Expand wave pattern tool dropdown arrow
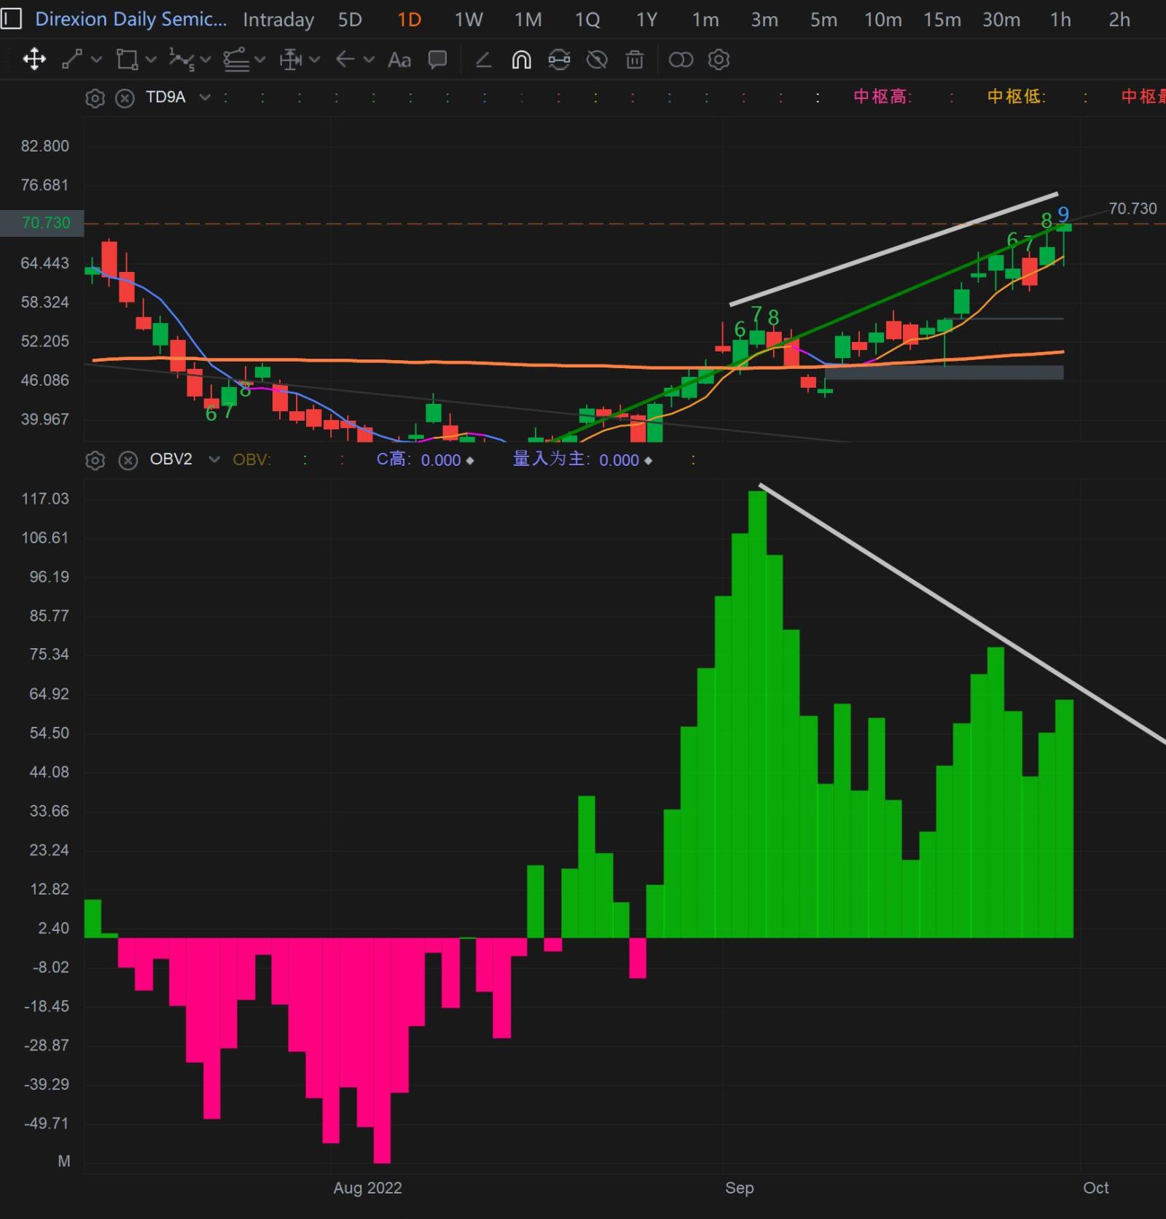This screenshot has height=1219, width=1166. [206, 59]
